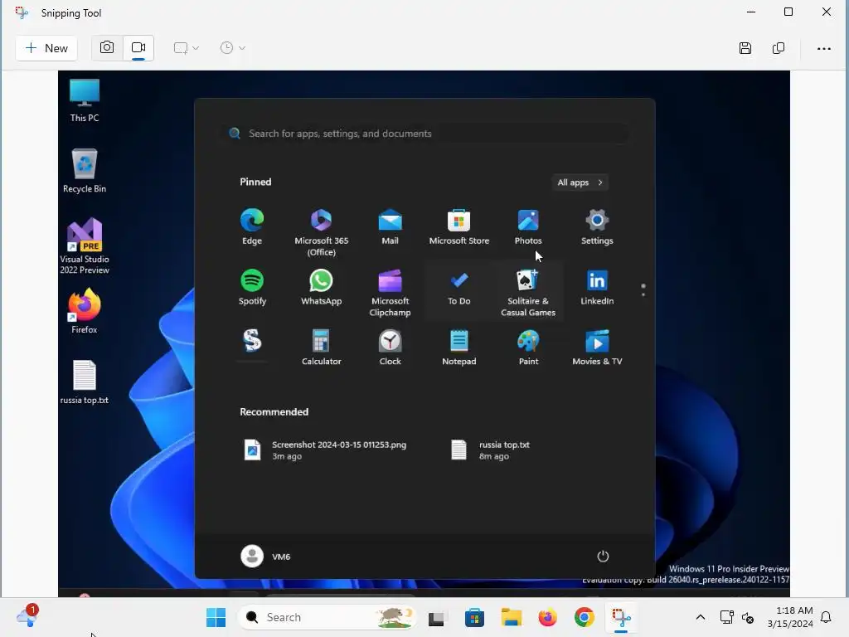Open Microsoft Clipchamp pinned app

pyautogui.click(x=390, y=293)
